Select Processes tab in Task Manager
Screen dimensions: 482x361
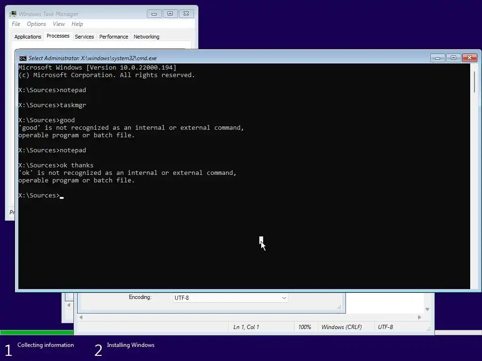point(58,36)
